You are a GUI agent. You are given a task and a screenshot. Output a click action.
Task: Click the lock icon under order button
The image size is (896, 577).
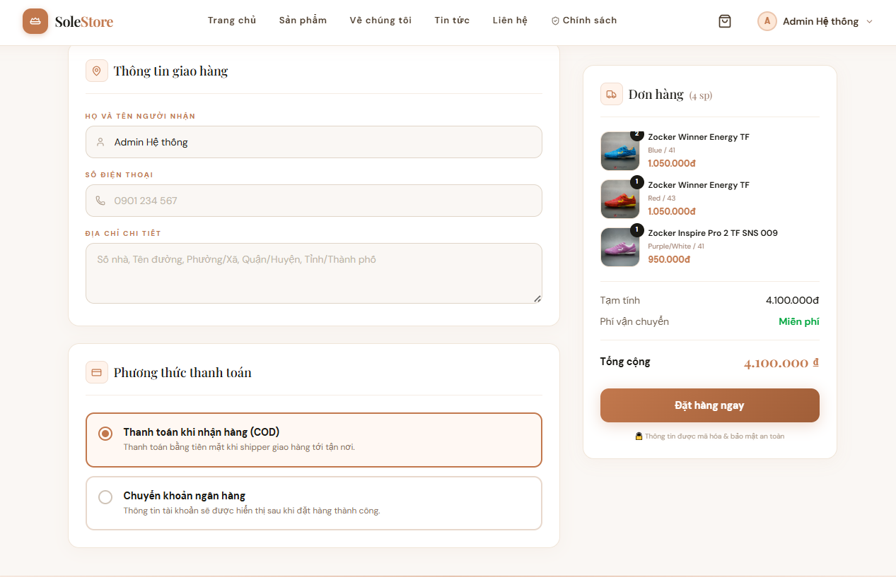tap(639, 436)
